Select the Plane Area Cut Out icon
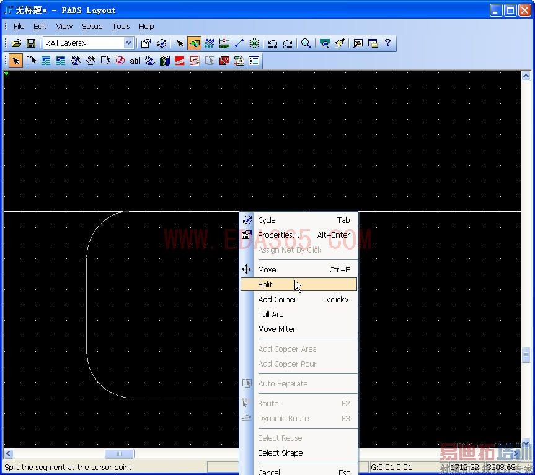The height and width of the screenshot is (475, 535). click(x=195, y=61)
